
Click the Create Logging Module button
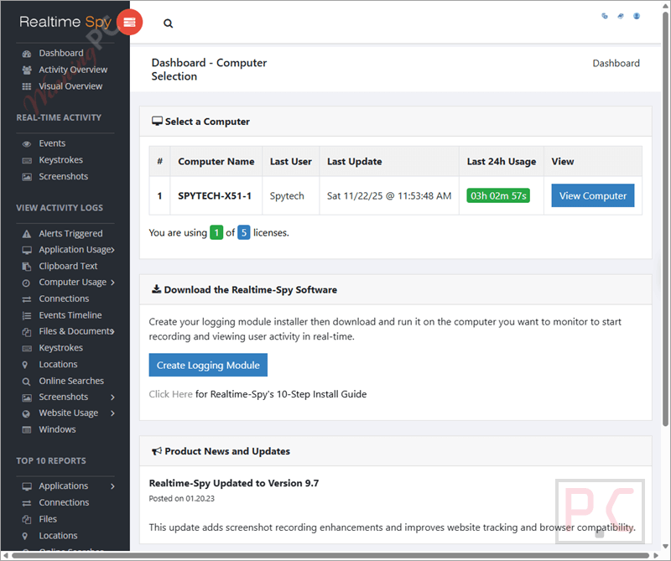tap(208, 366)
